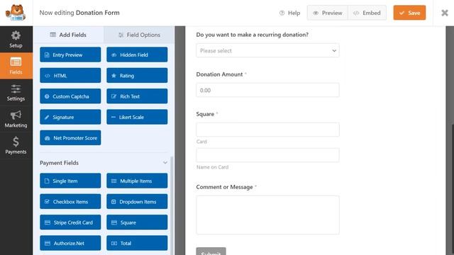
Task: Close the form builder with X
Action: pyautogui.click(x=445, y=13)
